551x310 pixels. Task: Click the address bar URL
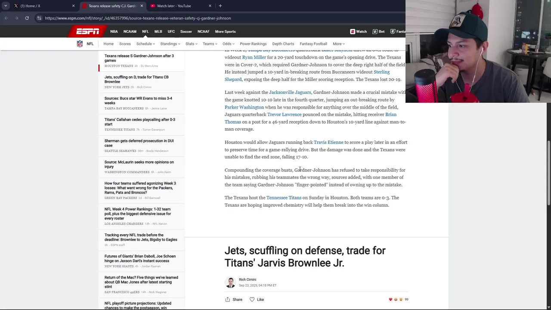(138, 18)
